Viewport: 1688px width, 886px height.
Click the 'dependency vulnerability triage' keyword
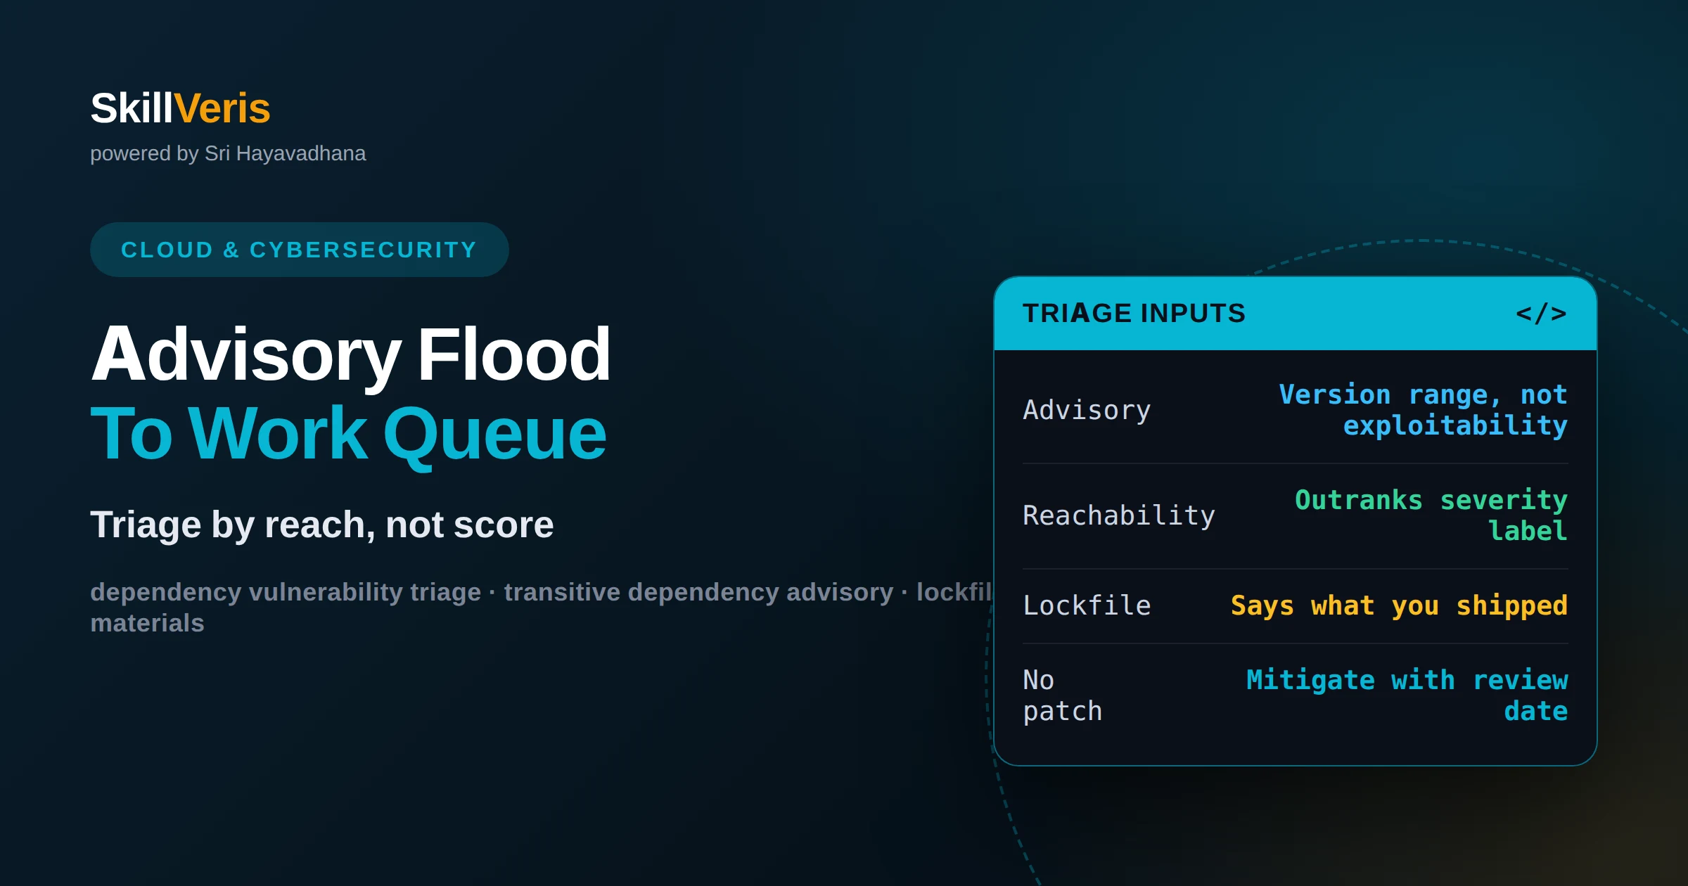pyautogui.click(x=286, y=592)
